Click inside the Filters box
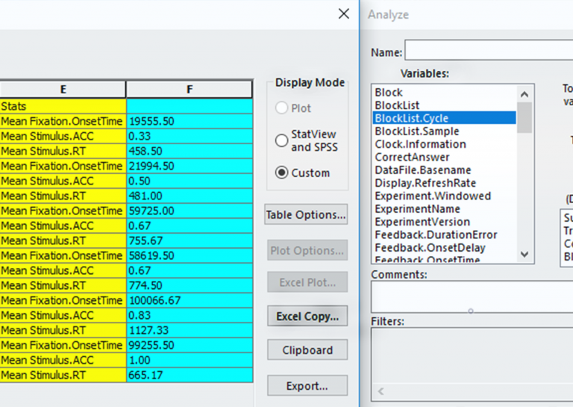Image resolution: width=573 pixels, height=407 pixels. click(472, 364)
